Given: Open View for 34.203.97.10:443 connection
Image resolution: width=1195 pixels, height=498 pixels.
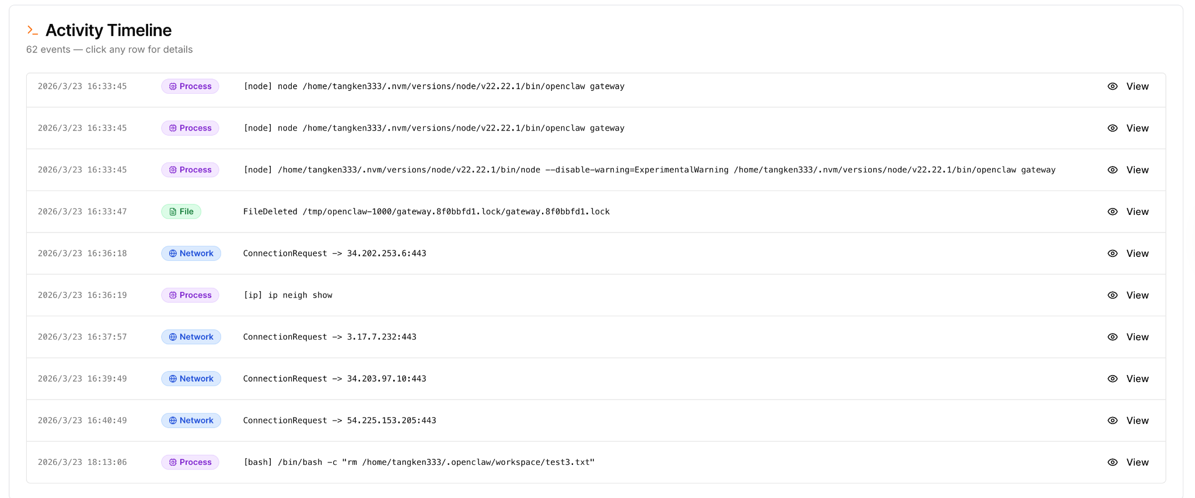Looking at the screenshot, I should 1128,379.
